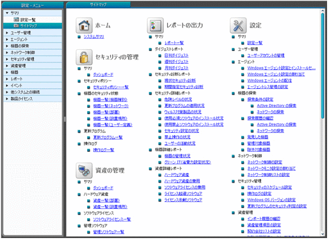Click the computer icon beside 資産の管理
This screenshot has height=240, width=329.
pos(84,170)
